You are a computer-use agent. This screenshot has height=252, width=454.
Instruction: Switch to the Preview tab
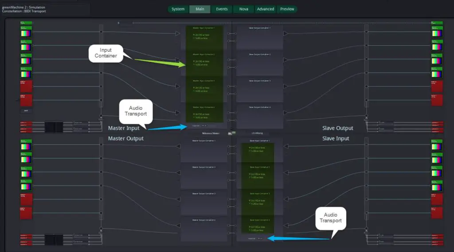(x=287, y=9)
